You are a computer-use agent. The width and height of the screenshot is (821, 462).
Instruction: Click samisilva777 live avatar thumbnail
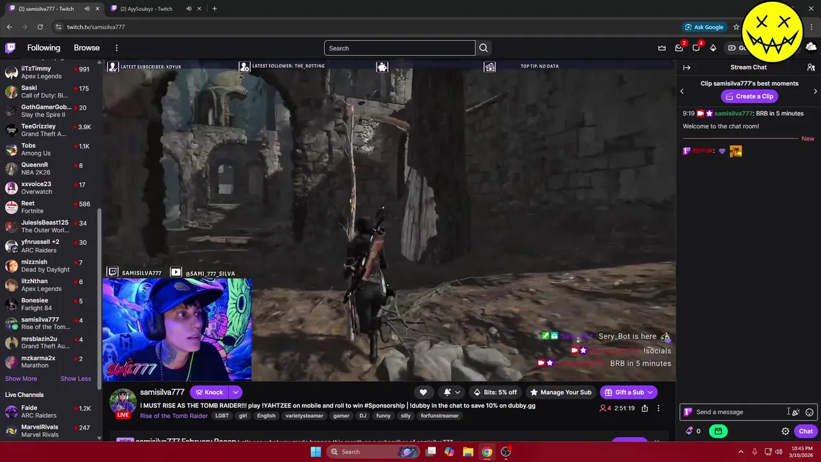[x=123, y=402]
